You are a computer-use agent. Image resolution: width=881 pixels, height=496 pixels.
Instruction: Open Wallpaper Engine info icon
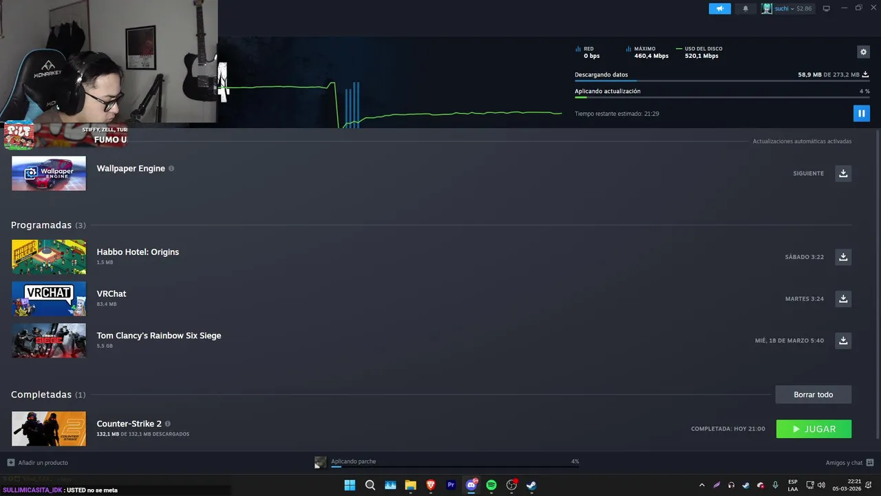(171, 168)
